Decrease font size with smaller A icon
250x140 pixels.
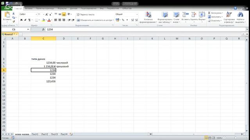50,14
